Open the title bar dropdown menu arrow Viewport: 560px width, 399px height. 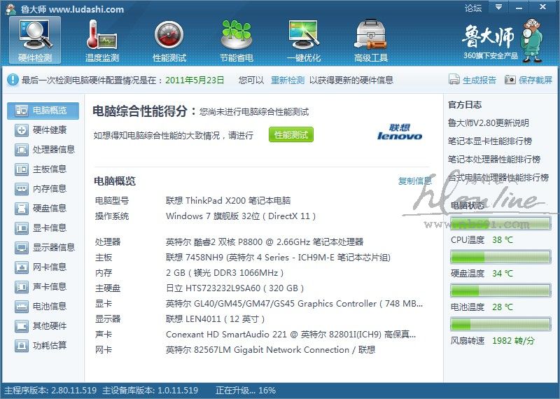click(x=498, y=7)
